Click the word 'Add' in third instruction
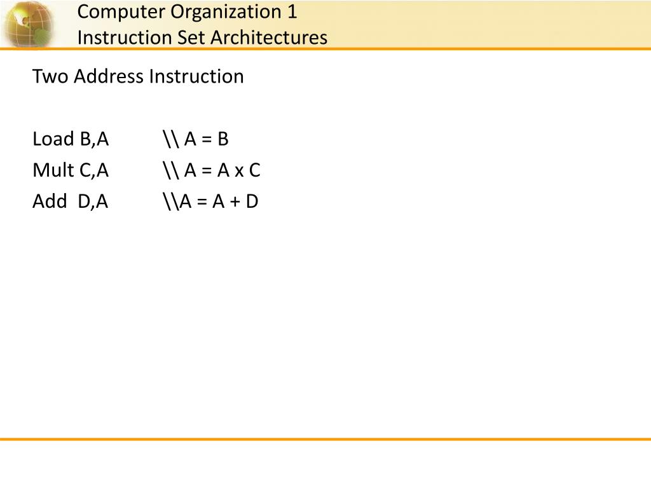This screenshot has width=651, height=488. tap(50, 201)
